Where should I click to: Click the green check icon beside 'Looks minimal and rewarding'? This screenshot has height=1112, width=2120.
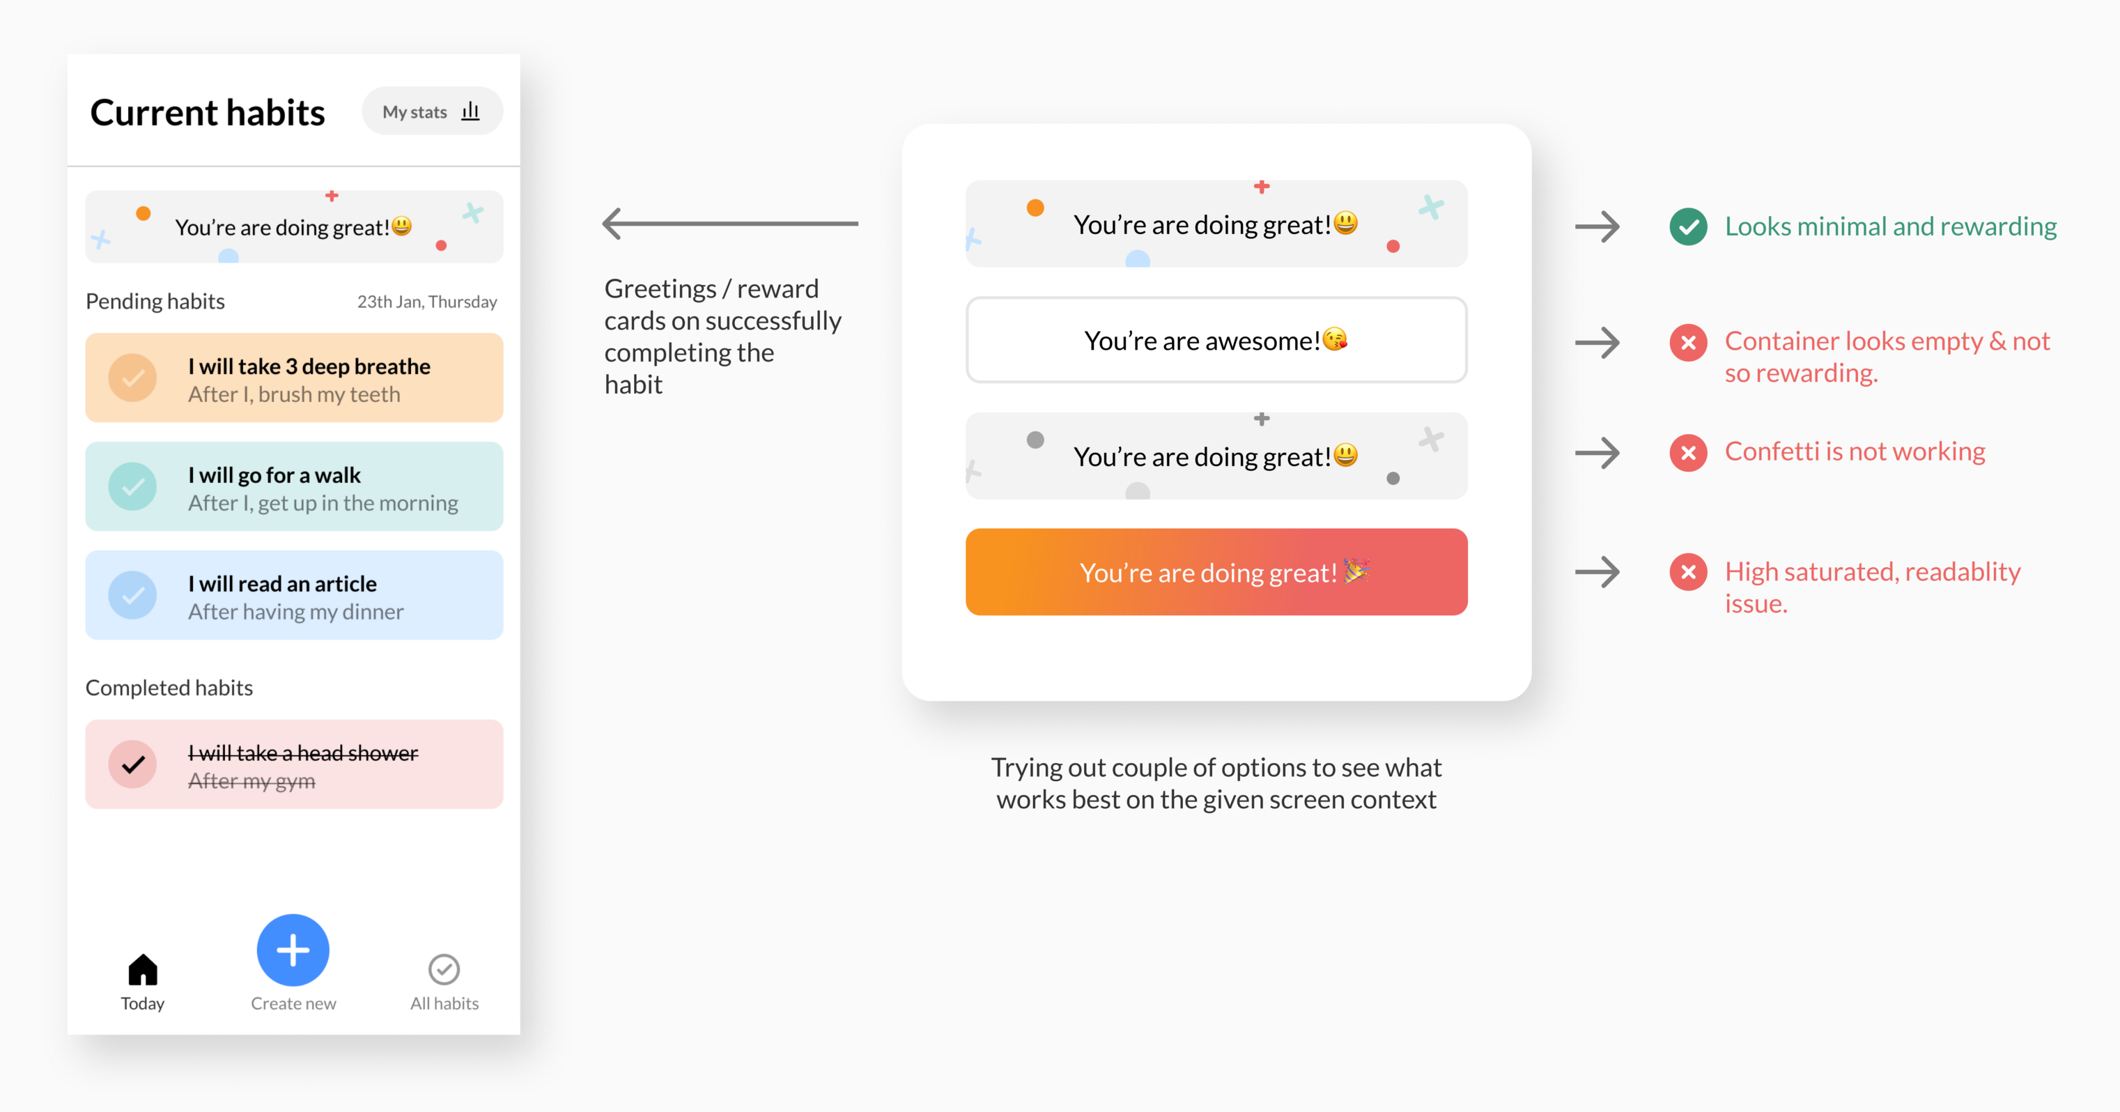click(x=1688, y=226)
